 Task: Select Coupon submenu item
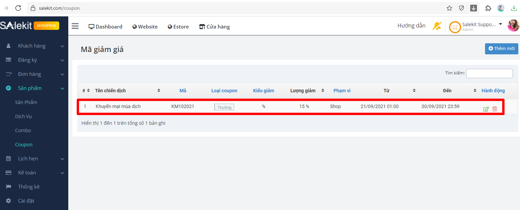[24, 145]
